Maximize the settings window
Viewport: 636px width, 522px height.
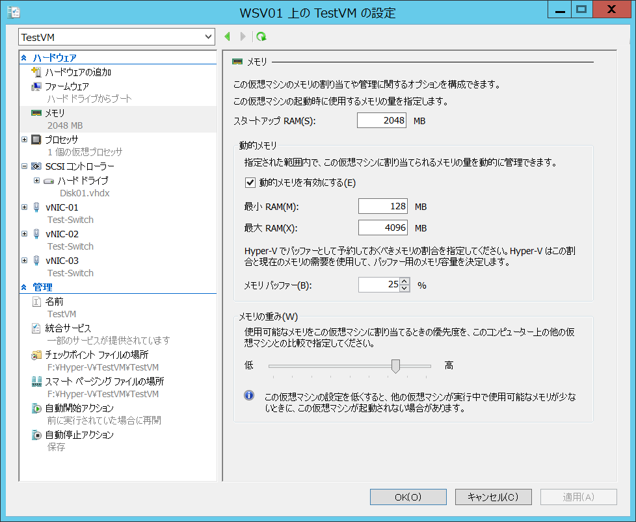pyautogui.click(x=581, y=10)
